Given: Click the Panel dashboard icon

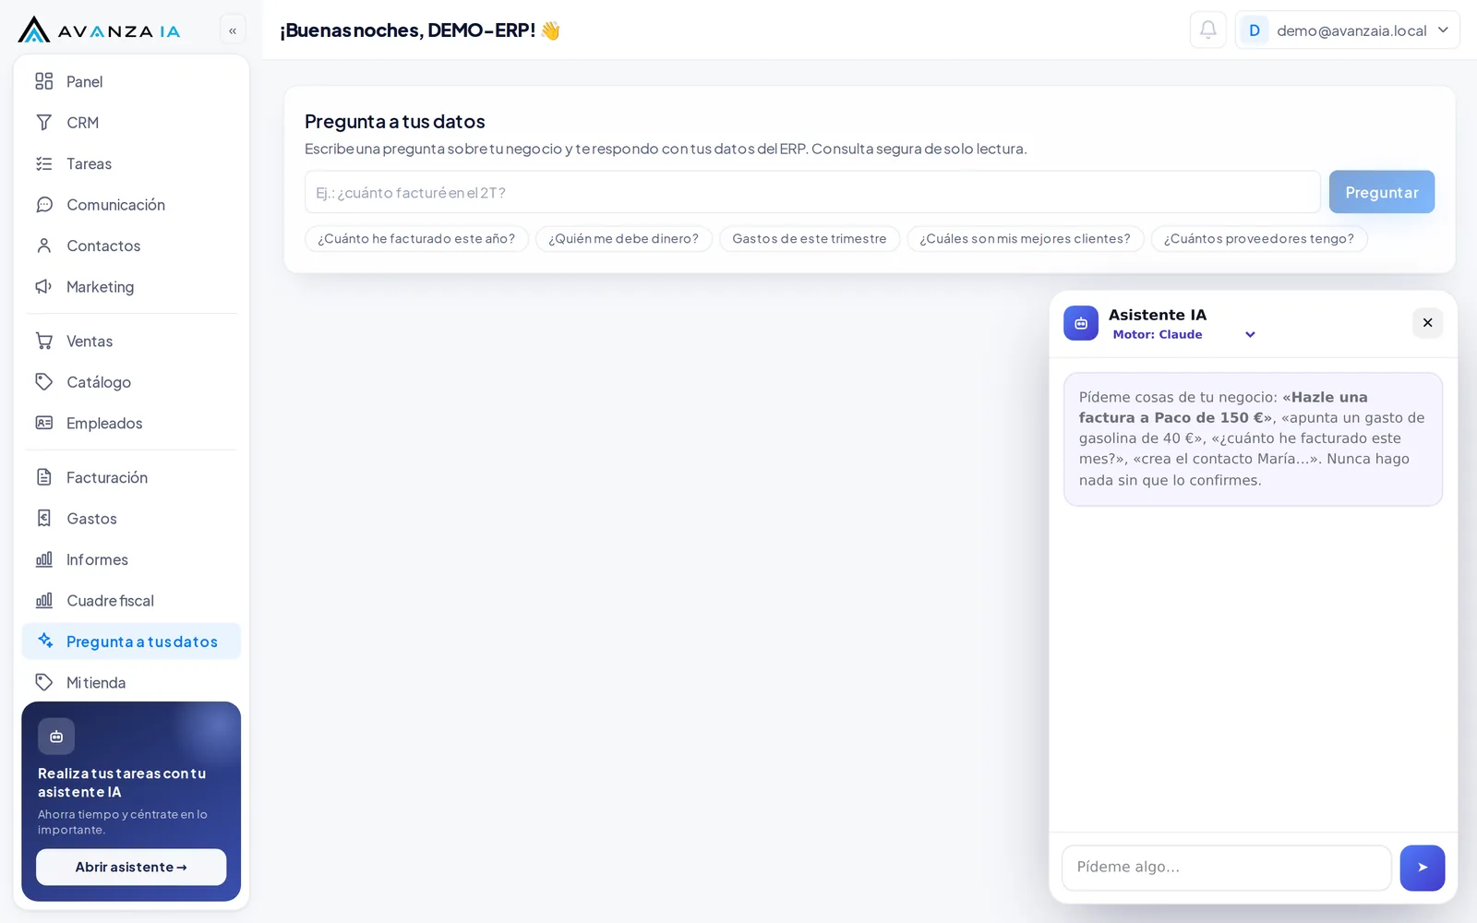Looking at the screenshot, I should click(43, 81).
